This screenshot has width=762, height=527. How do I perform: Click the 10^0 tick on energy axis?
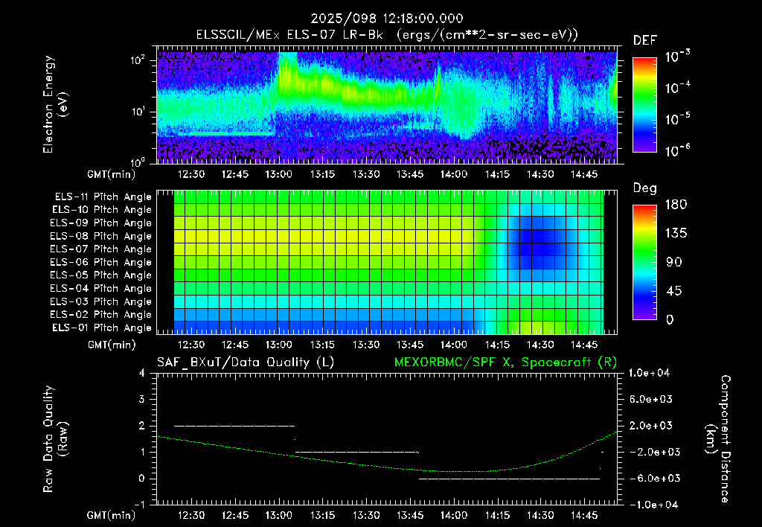138,162
